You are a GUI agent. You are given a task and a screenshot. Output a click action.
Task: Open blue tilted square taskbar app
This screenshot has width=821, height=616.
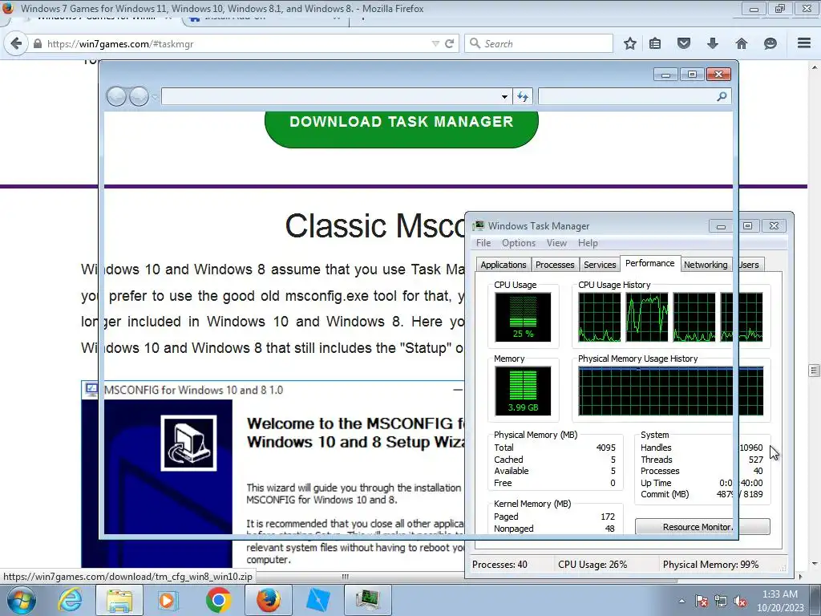[x=317, y=600]
